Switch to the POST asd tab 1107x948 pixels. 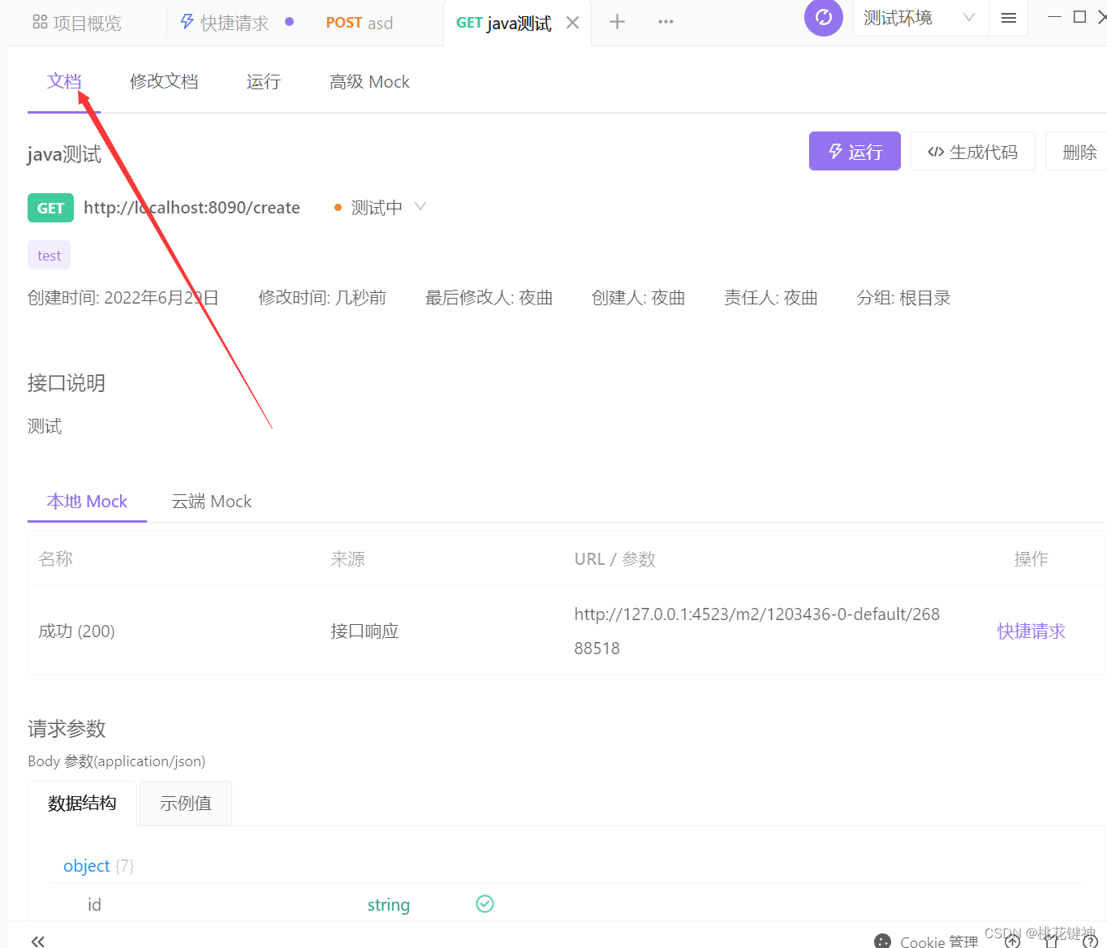click(x=360, y=23)
